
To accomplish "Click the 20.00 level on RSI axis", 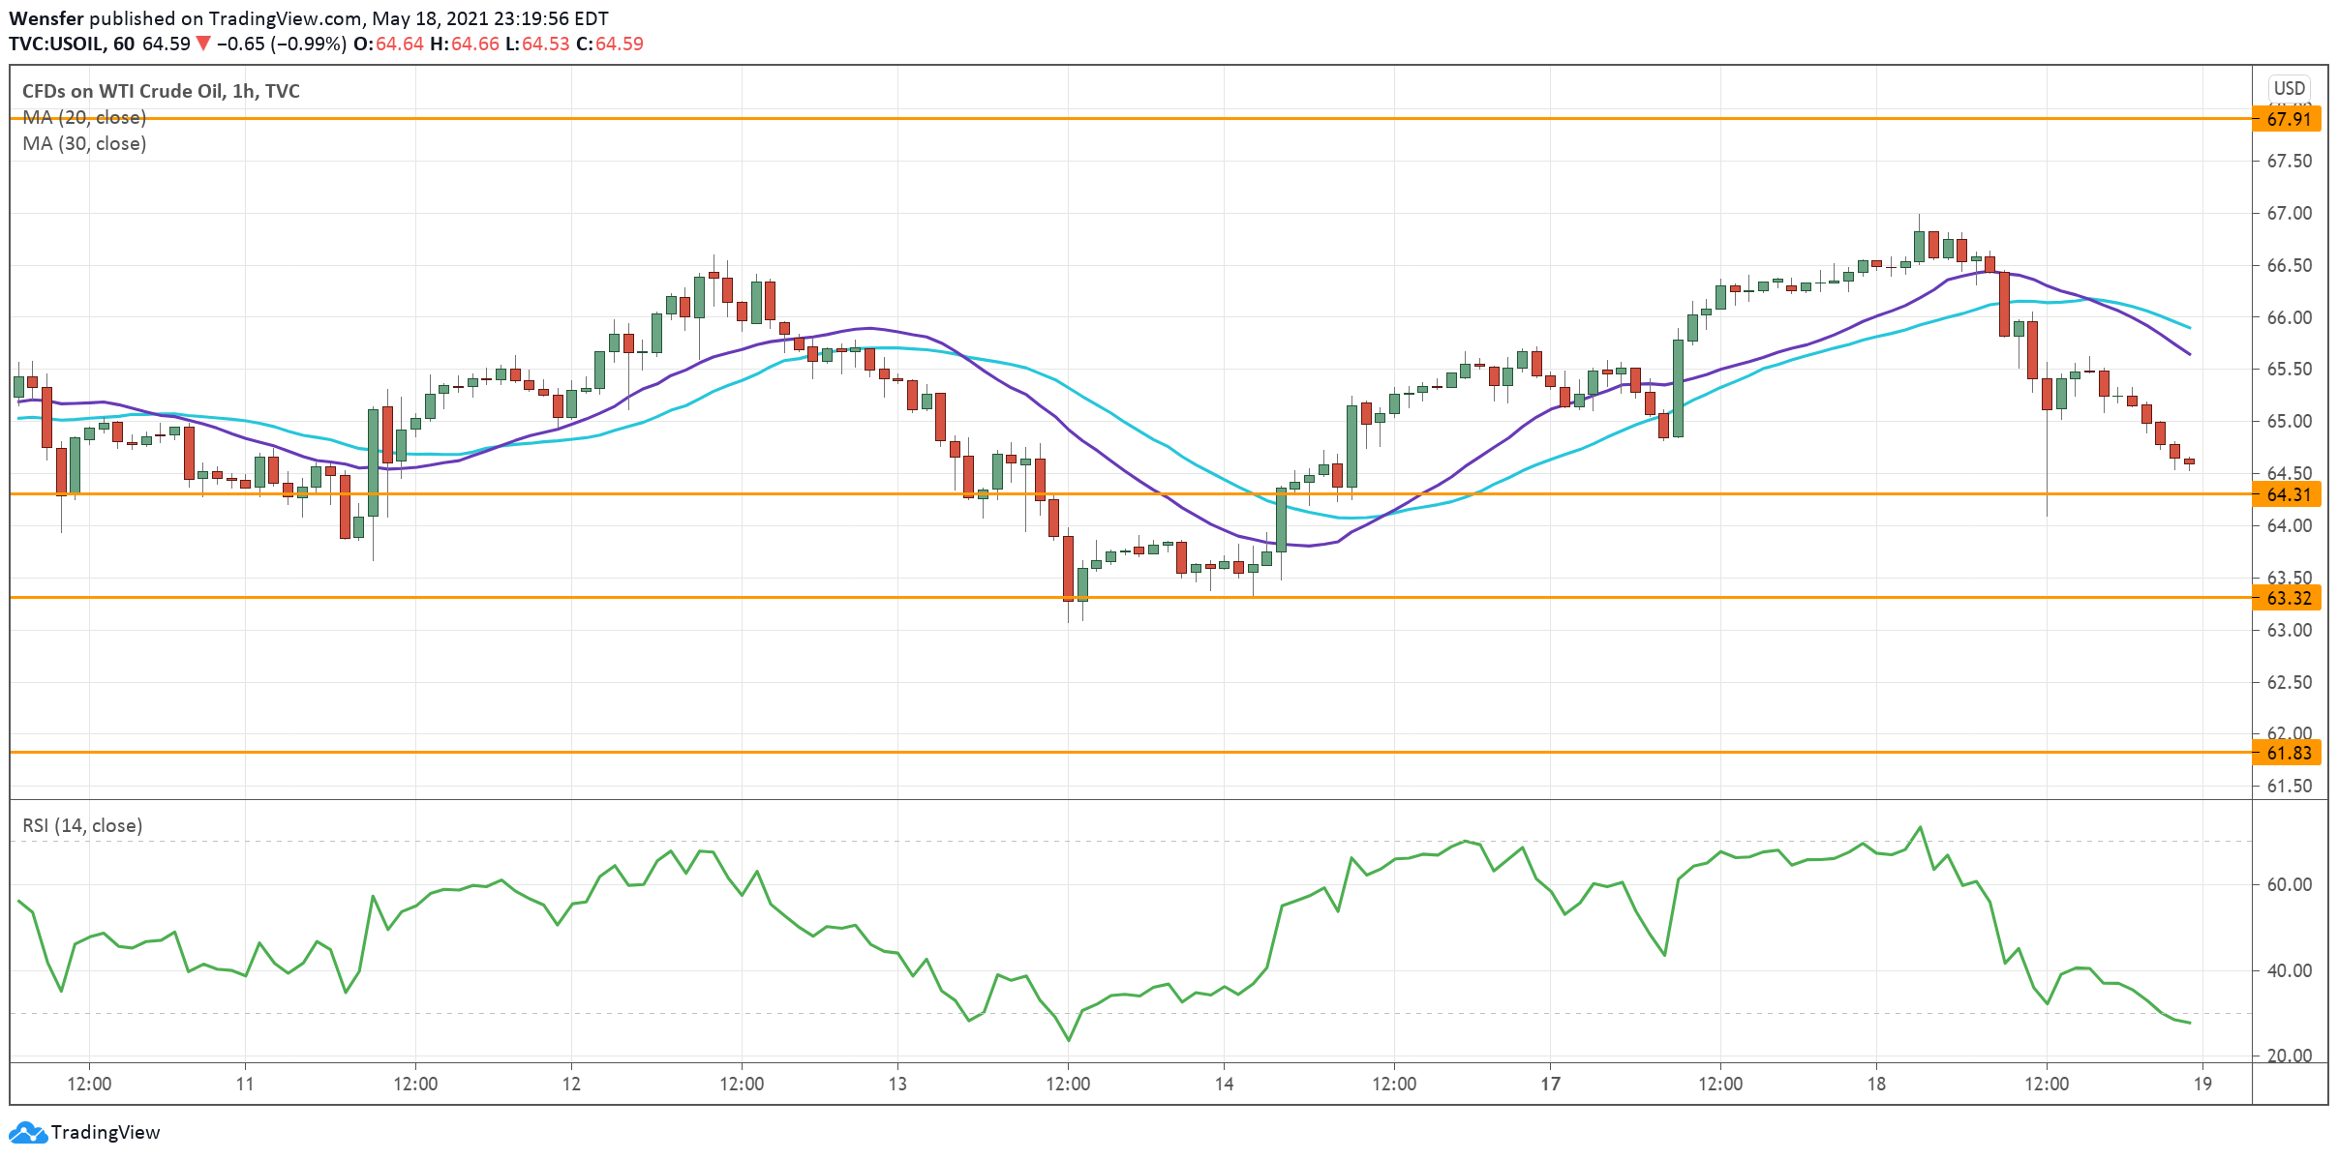I will tap(2289, 1056).
